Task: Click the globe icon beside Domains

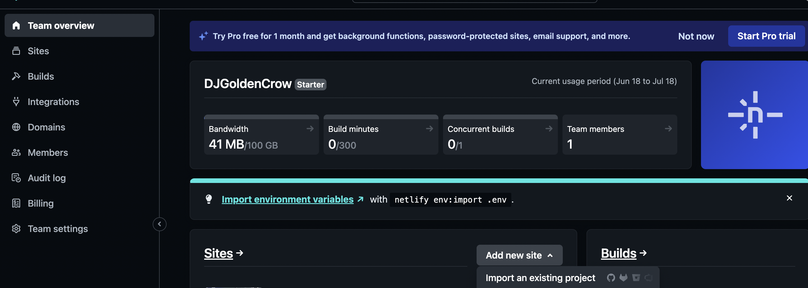Action: pyautogui.click(x=16, y=127)
